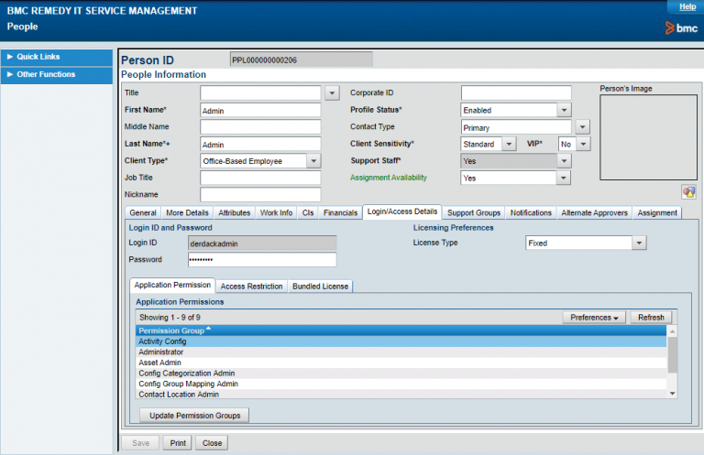This screenshot has height=455, width=704.
Task: Click the person image upload icon
Action: click(688, 192)
